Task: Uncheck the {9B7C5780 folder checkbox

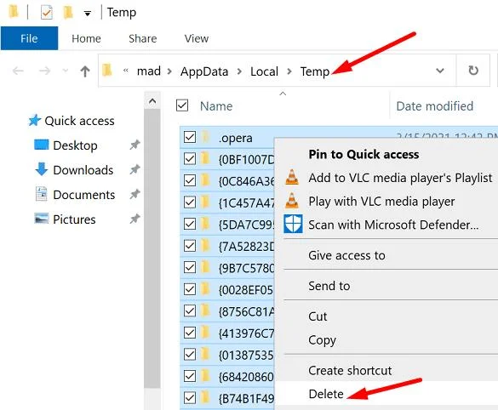Action: 190,267
